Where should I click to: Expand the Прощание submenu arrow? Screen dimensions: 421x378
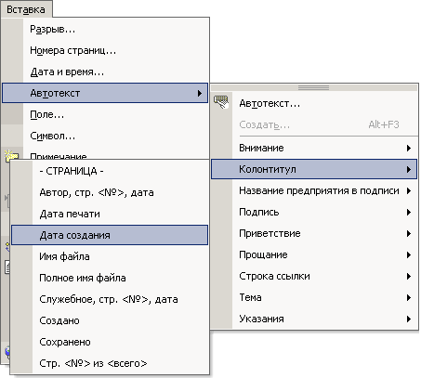click(409, 254)
